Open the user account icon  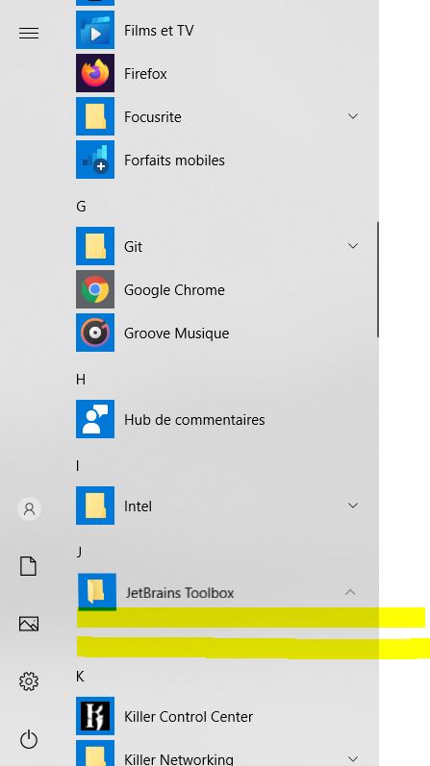30,509
